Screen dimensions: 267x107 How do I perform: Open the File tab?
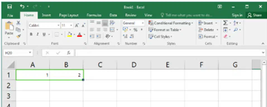pos(10,16)
